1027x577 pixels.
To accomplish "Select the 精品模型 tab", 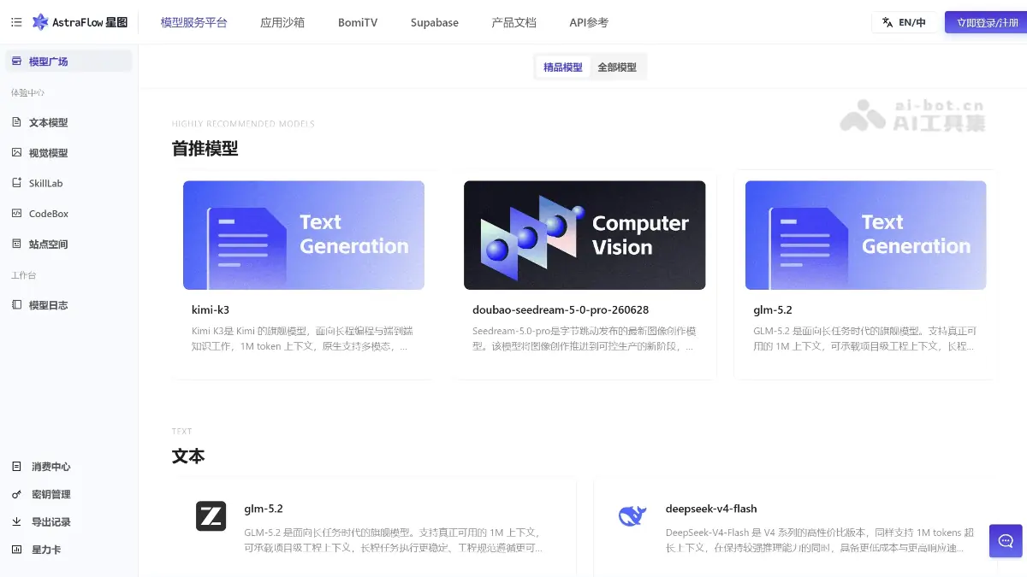I will pos(562,67).
